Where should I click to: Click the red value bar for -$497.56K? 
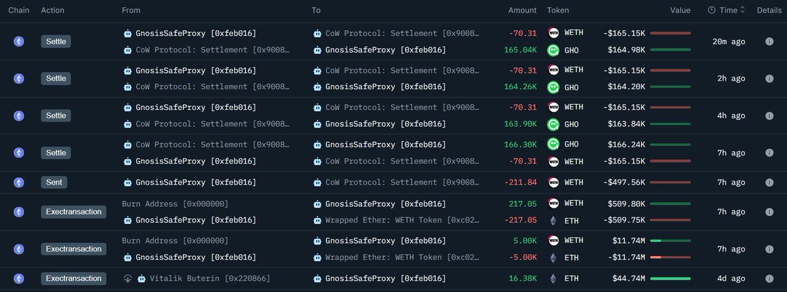pyautogui.click(x=670, y=182)
